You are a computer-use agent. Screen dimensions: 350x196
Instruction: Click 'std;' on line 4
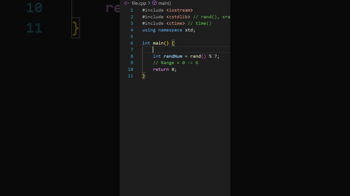tap(190, 30)
